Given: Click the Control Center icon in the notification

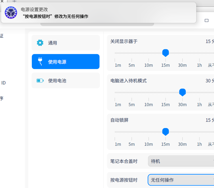Looking at the screenshot, I should pyautogui.click(x=11, y=13).
